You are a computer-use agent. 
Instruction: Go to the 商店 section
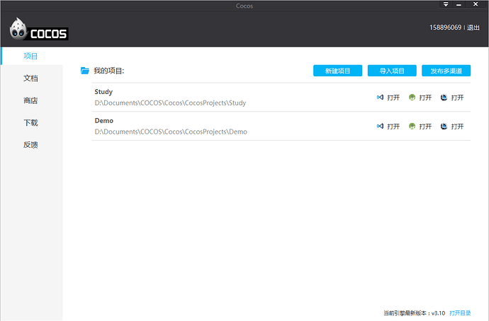(31, 100)
